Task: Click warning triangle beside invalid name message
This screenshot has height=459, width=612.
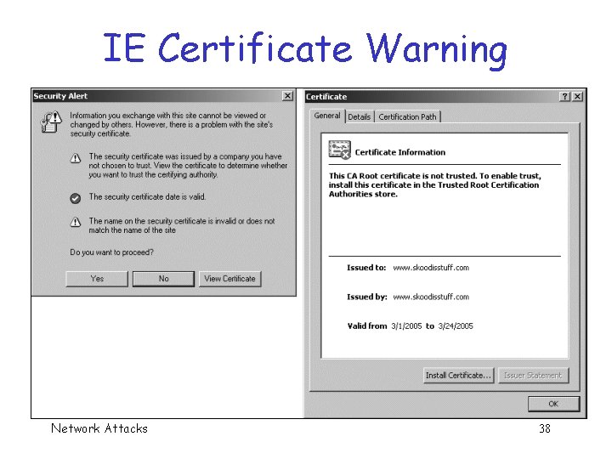Action: click(76, 222)
